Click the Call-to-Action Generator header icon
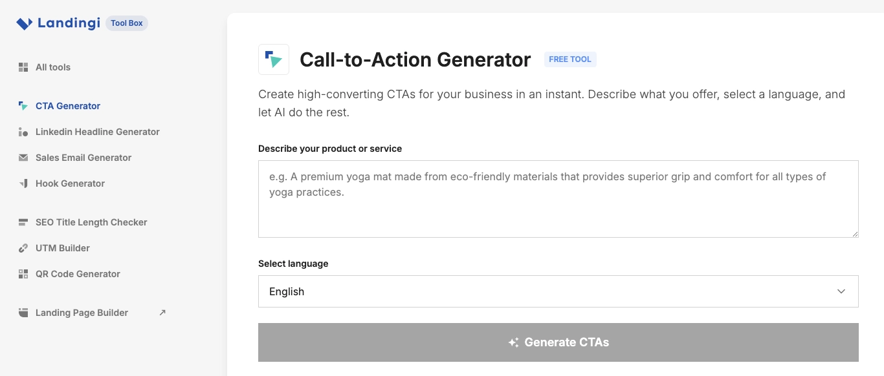The image size is (884, 376). click(x=274, y=59)
